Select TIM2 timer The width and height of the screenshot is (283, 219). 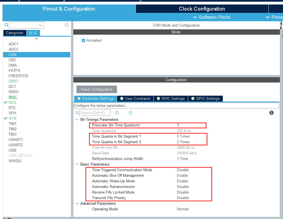(x=12, y=129)
